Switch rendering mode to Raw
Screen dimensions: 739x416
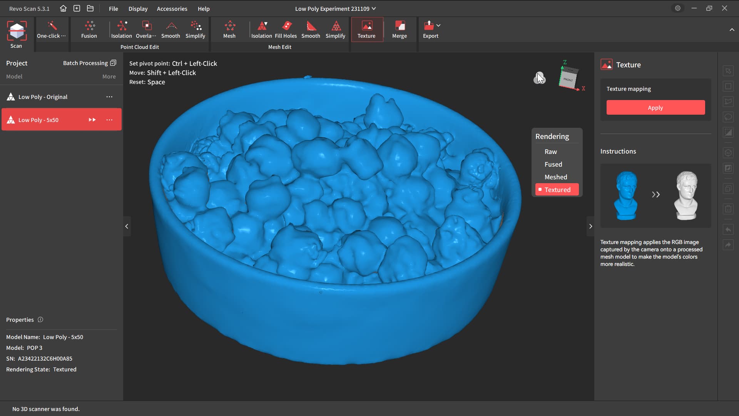[550, 152]
